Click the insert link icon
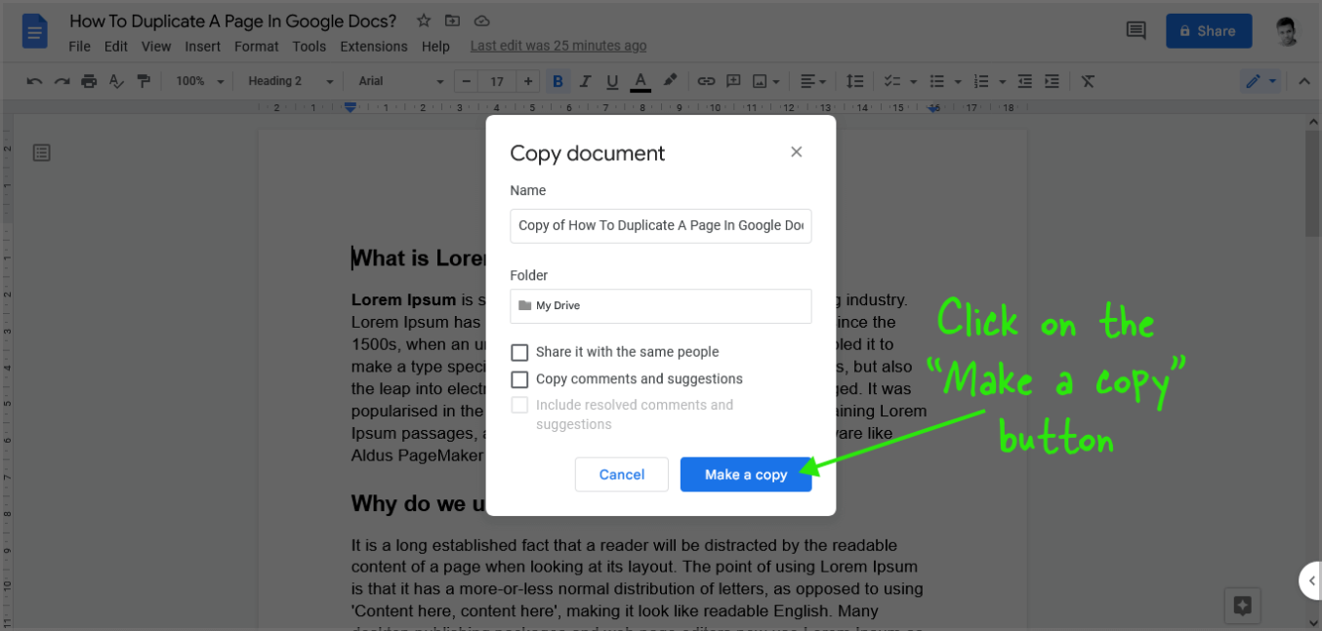Viewport: 1322px width, 631px height. pyautogui.click(x=706, y=81)
